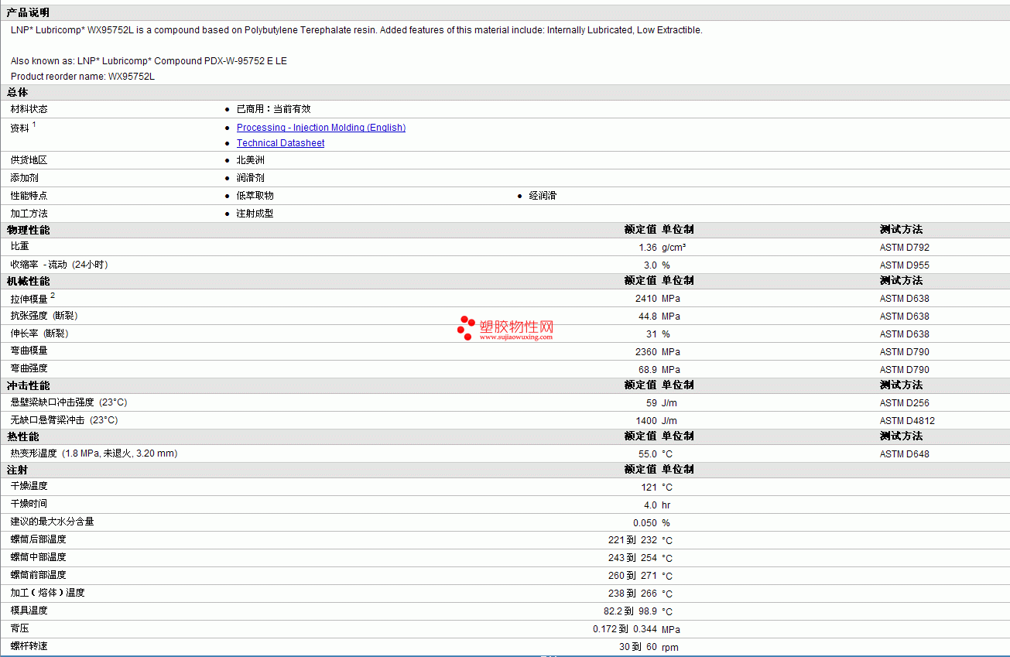The image size is (1010, 657).
Task: Click the 添加剂 row label
Action: click(24, 178)
